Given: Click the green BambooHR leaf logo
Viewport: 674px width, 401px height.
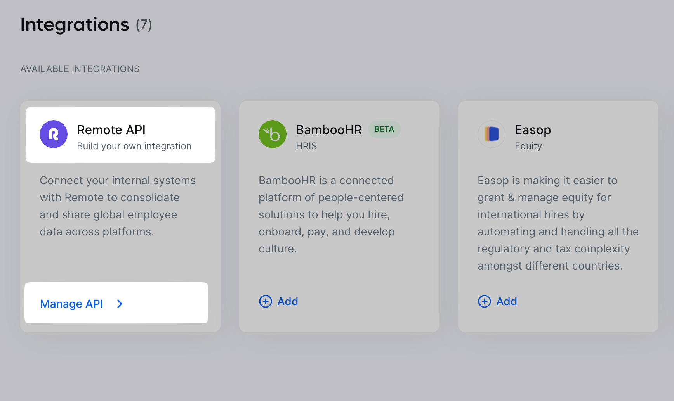Looking at the screenshot, I should click(x=273, y=134).
